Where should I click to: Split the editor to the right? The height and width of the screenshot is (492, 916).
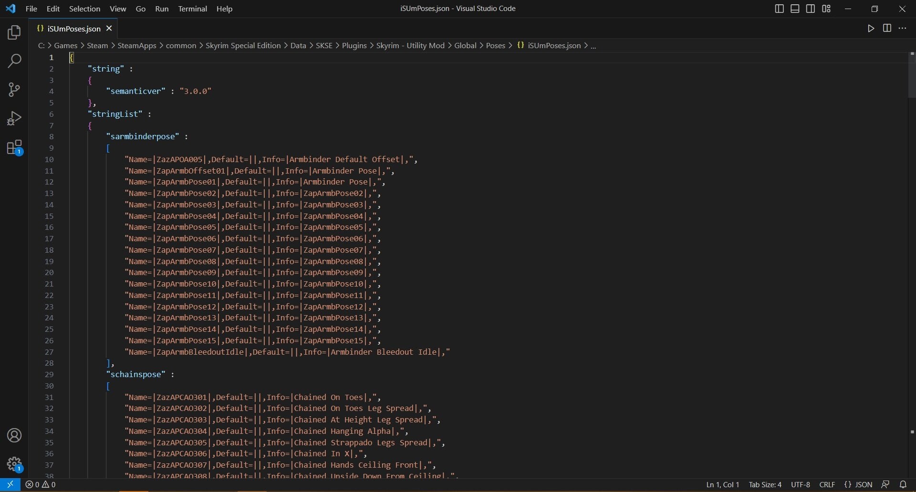coord(887,28)
